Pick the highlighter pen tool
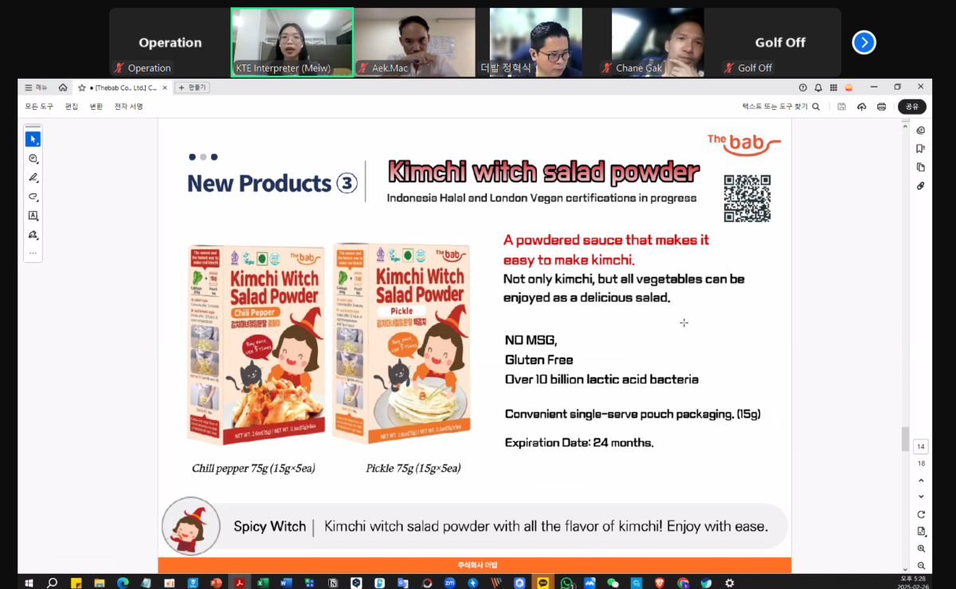 pos(33,177)
